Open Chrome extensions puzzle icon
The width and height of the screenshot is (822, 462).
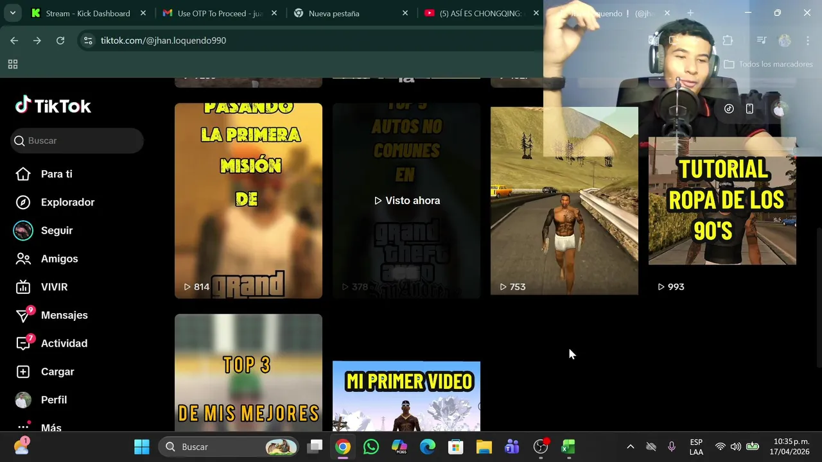[728, 40]
